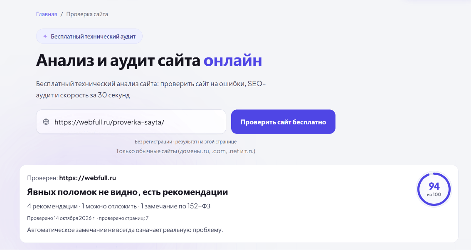Image resolution: width=471 pixels, height=250 pixels.
Task: Click the Явных поломок не видно result heading
Action: [x=127, y=192]
